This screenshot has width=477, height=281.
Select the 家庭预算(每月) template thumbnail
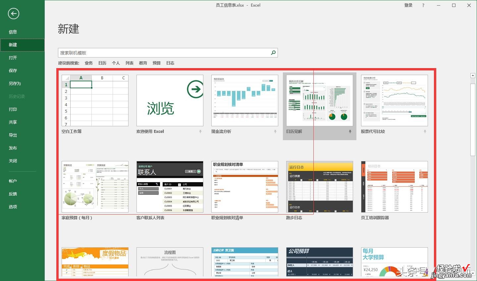95,187
